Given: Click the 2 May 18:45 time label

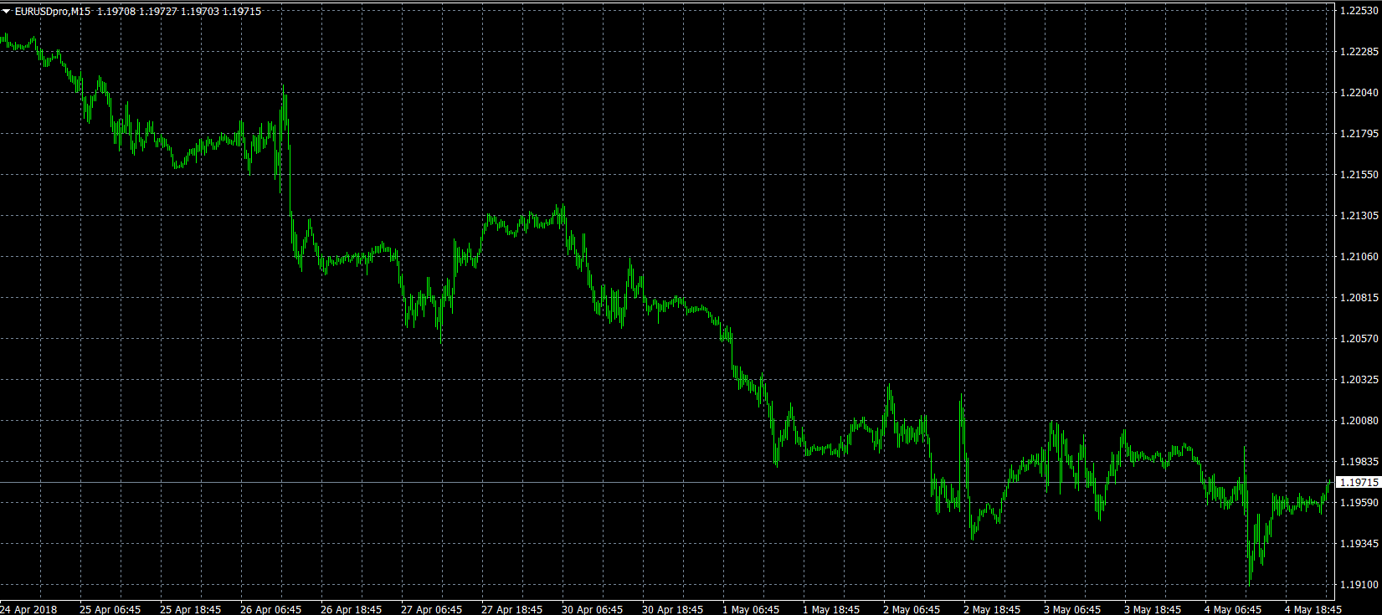Looking at the screenshot, I should coord(992,609).
